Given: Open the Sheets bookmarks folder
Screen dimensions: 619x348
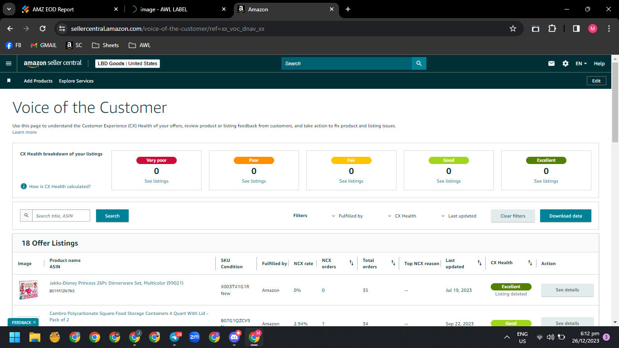Looking at the screenshot, I should point(105,45).
